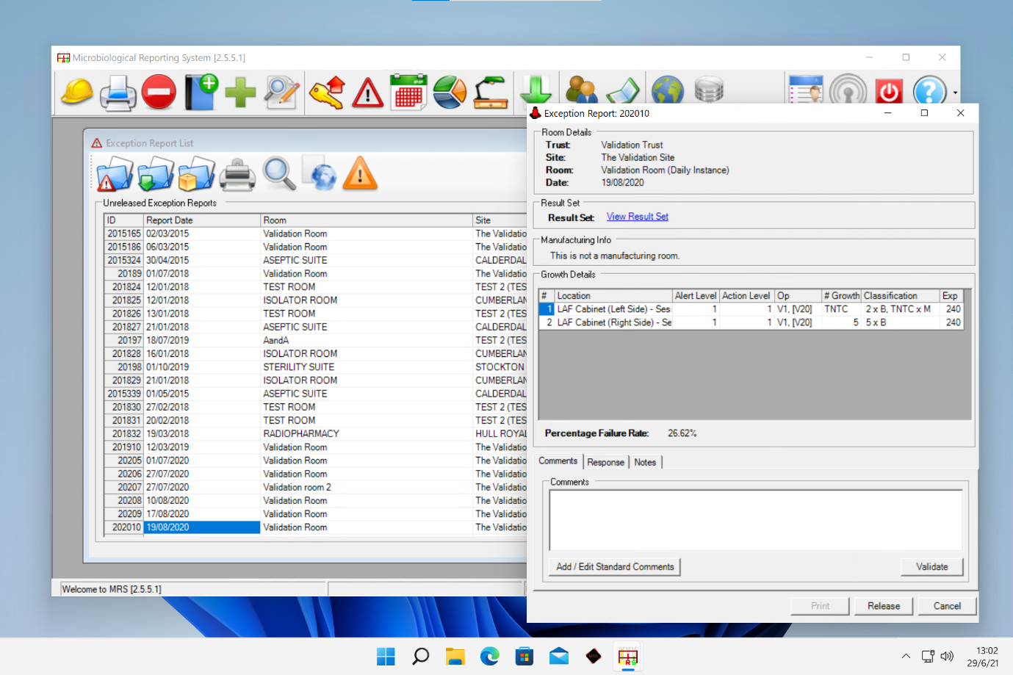Open the calendar icon in main toolbar
The height and width of the screenshot is (675, 1013).
pyautogui.click(x=408, y=93)
